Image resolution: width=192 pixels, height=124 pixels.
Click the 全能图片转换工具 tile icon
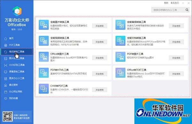(x=44, y=25)
